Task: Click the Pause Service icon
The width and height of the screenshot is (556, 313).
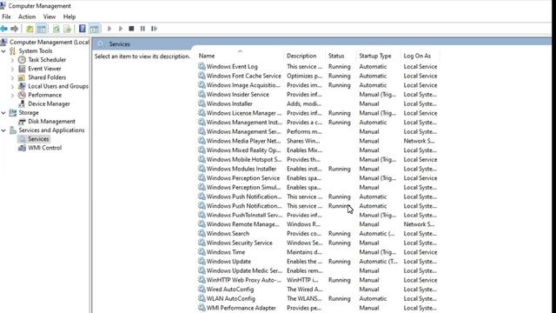Action: [x=142, y=29]
